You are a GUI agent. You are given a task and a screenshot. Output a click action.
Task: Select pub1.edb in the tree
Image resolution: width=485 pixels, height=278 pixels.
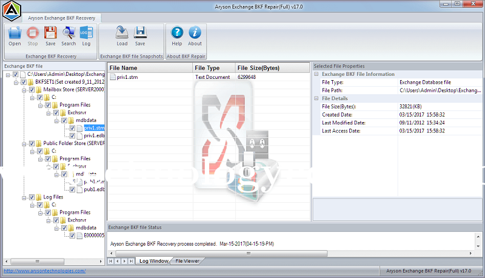tap(94, 189)
